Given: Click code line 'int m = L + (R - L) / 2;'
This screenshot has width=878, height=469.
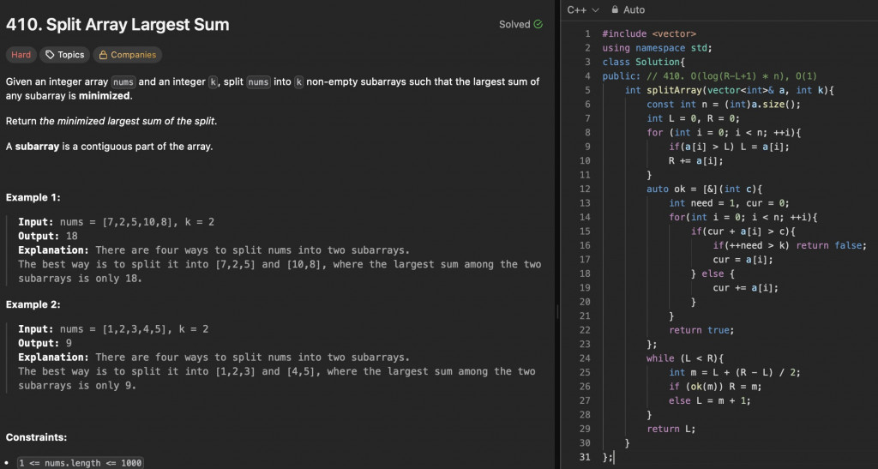Looking at the screenshot, I should pos(734,372).
